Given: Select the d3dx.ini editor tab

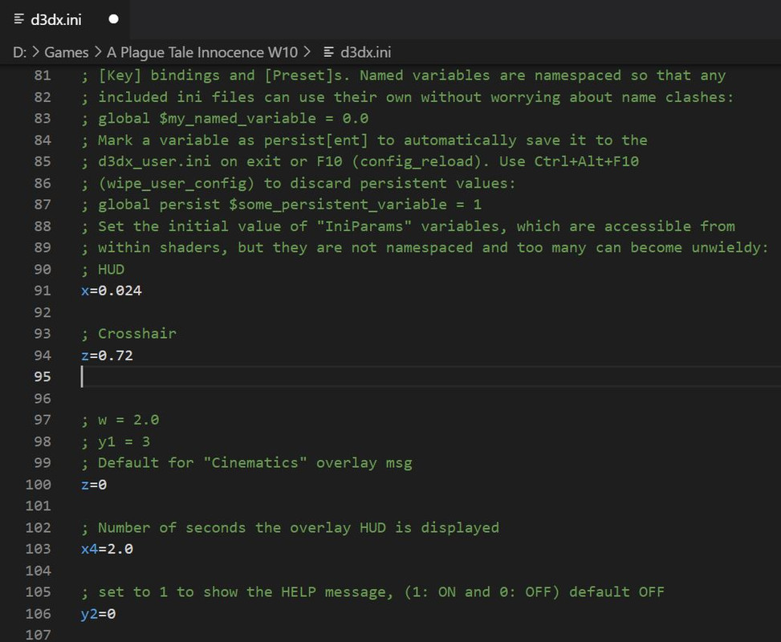Looking at the screenshot, I should pyautogui.click(x=65, y=19).
